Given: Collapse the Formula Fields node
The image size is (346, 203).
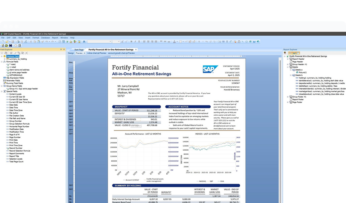Looking at the screenshot, I should click(2, 62).
